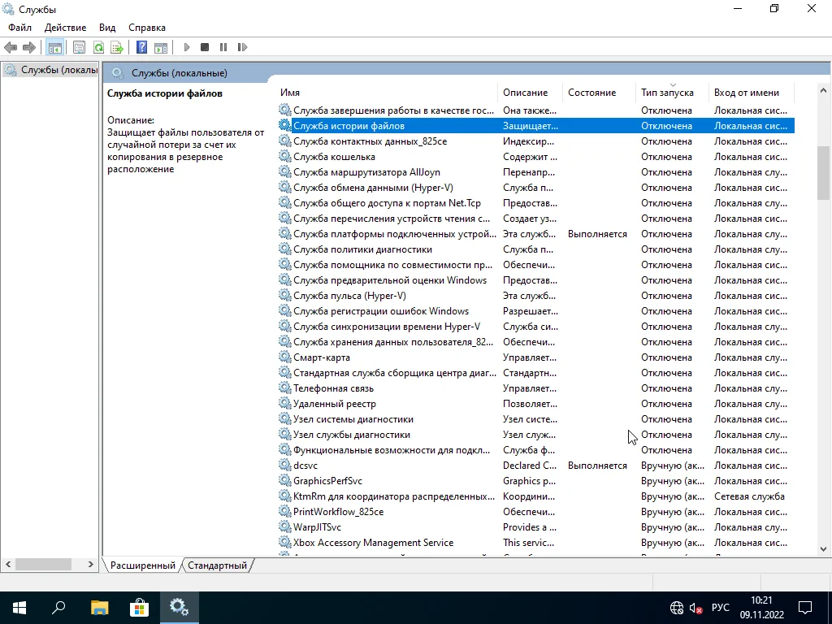Click the Restart service toolbar icon
This screenshot has width=832, height=624.
point(241,48)
